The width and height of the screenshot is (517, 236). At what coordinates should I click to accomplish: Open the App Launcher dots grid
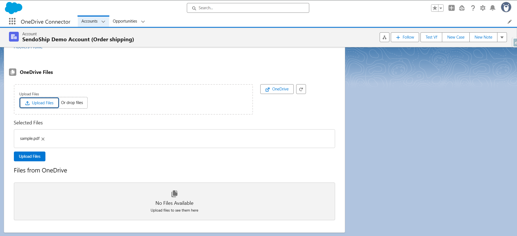pos(12,21)
